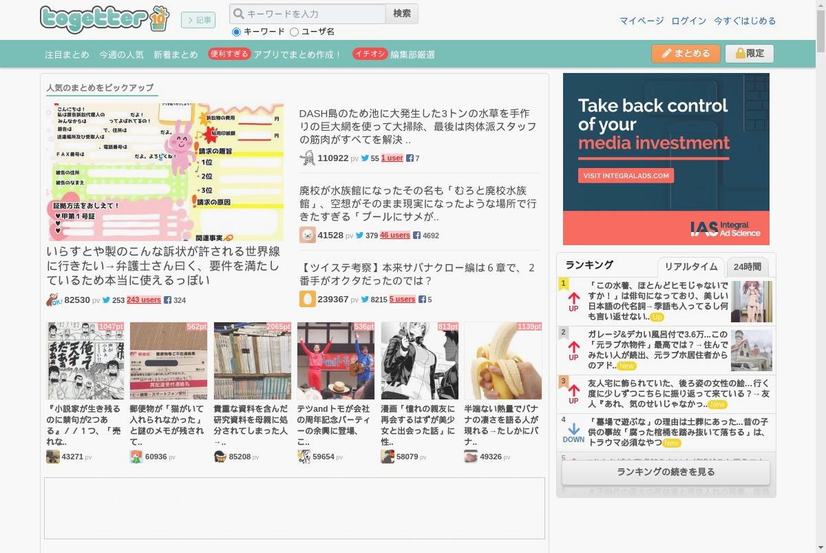Image resolution: width=826 pixels, height=553 pixels.
Task: Click avatar beside 58079 pv
Action: (x=388, y=457)
